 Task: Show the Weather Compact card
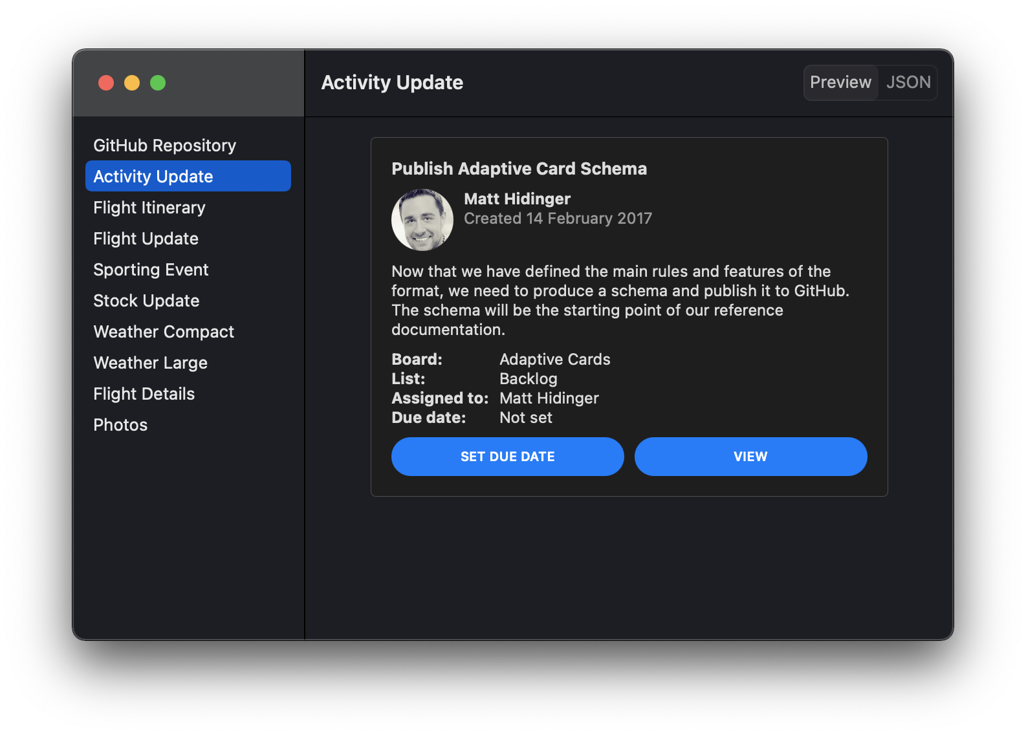point(188,332)
